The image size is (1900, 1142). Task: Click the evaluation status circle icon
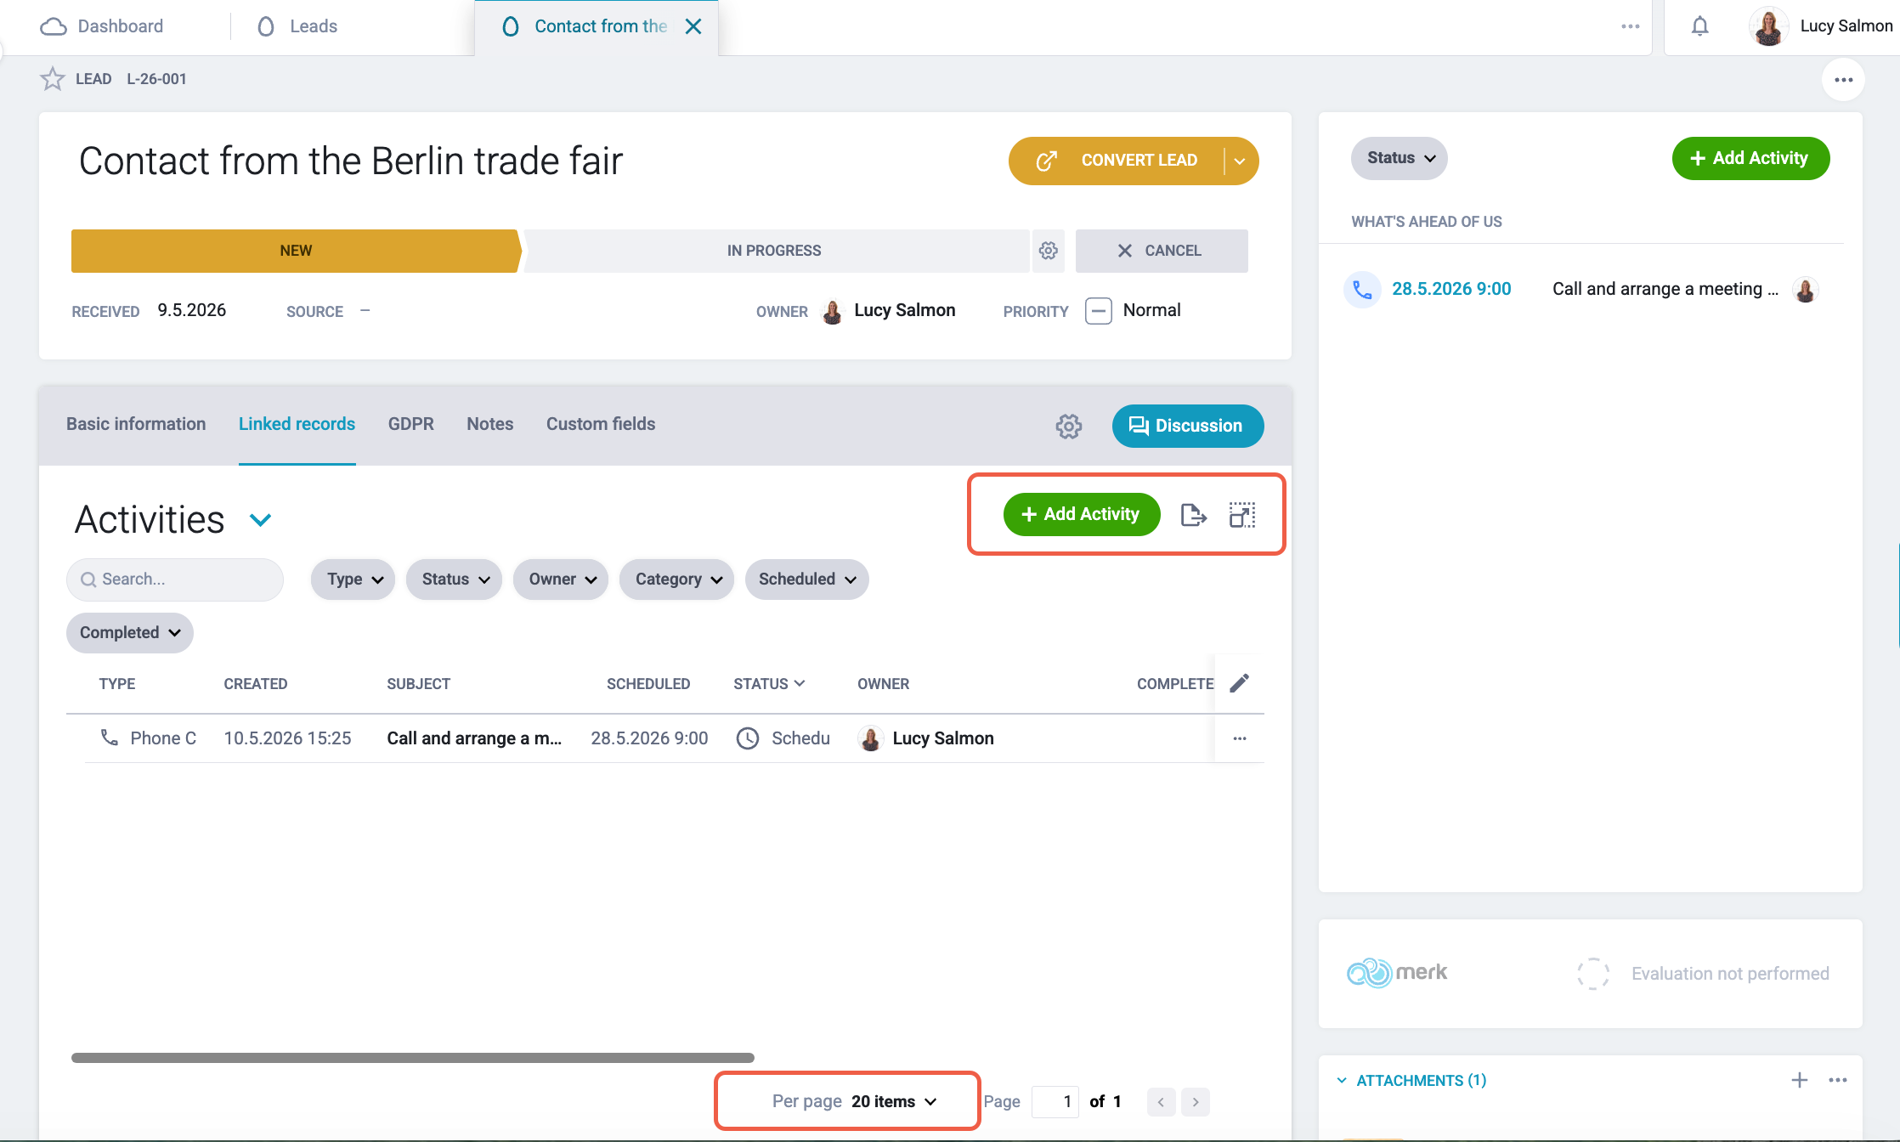pyautogui.click(x=1593, y=974)
